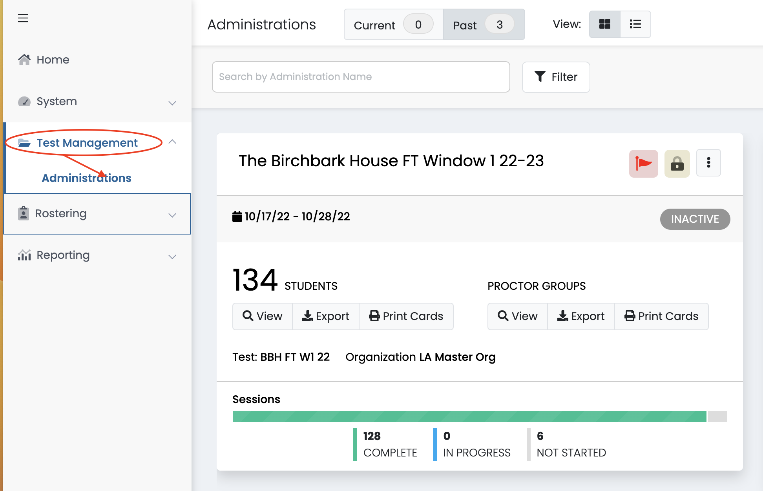
Task: Click the red flag icon
Action: click(643, 163)
